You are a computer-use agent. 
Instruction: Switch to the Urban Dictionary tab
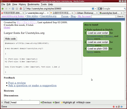(x=86, y=13)
